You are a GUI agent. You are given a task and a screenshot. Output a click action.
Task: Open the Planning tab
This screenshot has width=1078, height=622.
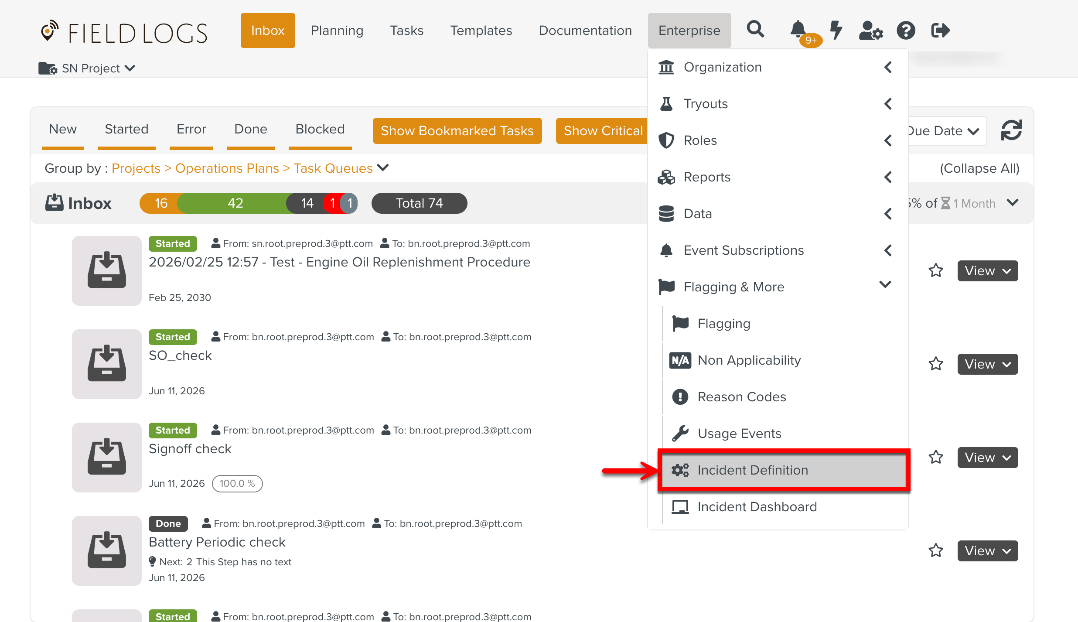pos(337,30)
